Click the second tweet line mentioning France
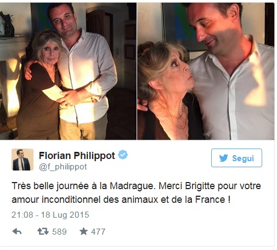The height and width of the screenshot is (250, 277). (x=121, y=200)
